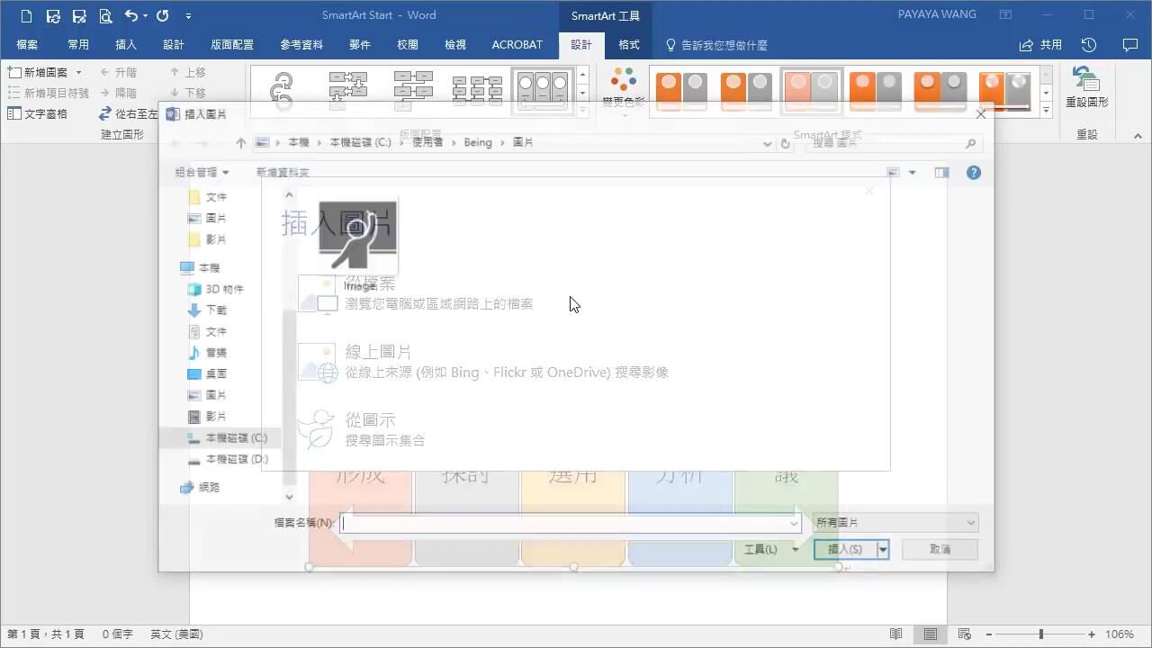
Task: Redo with the repeat arrow icon
Action: [162, 15]
